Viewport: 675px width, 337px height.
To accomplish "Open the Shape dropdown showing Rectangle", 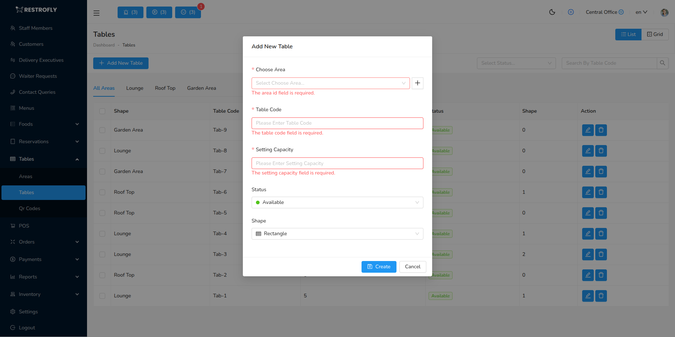I will pos(337,233).
